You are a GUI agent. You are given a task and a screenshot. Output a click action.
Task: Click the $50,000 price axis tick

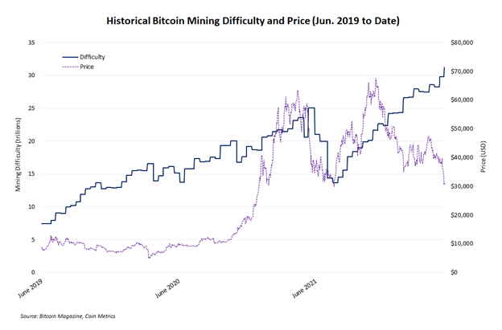click(464, 128)
